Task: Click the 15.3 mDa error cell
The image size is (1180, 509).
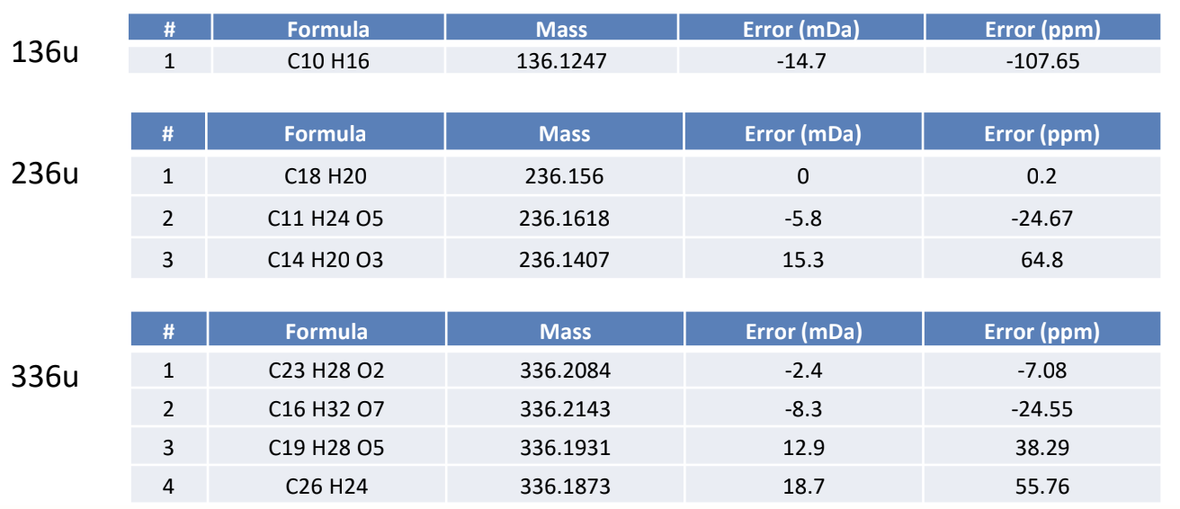Action: click(802, 260)
